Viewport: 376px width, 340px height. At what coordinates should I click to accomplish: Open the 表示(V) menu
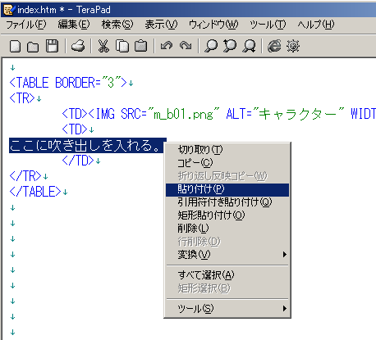pyautogui.click(x=161, y=25)
